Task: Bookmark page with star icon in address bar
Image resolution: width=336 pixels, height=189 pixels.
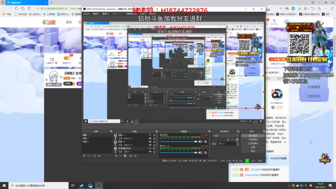Action: point(37,8)
